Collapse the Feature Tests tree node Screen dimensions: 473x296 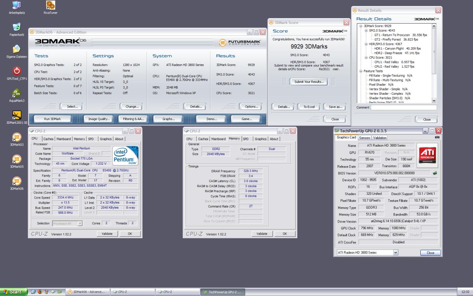coord(361,71)
